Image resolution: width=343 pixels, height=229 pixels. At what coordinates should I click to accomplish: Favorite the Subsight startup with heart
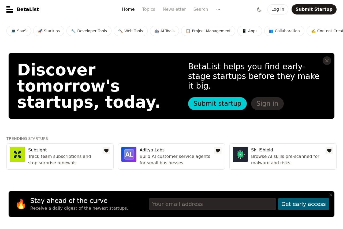[106, 151]
